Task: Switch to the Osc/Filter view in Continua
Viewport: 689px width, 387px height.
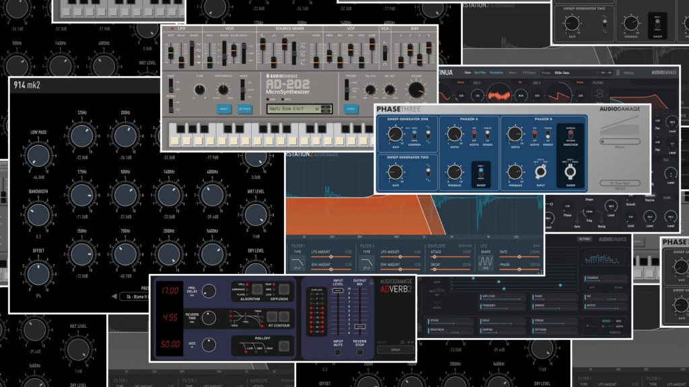Action: tap(480, 73)
